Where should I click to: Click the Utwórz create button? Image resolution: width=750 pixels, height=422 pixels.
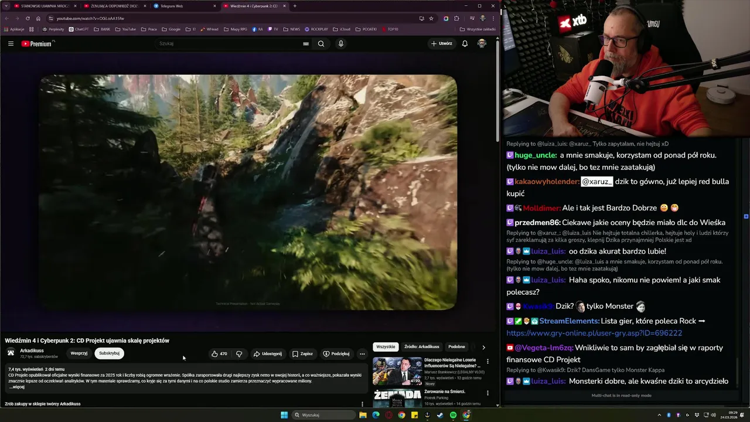pyautogui.click(x=442, y=43)
